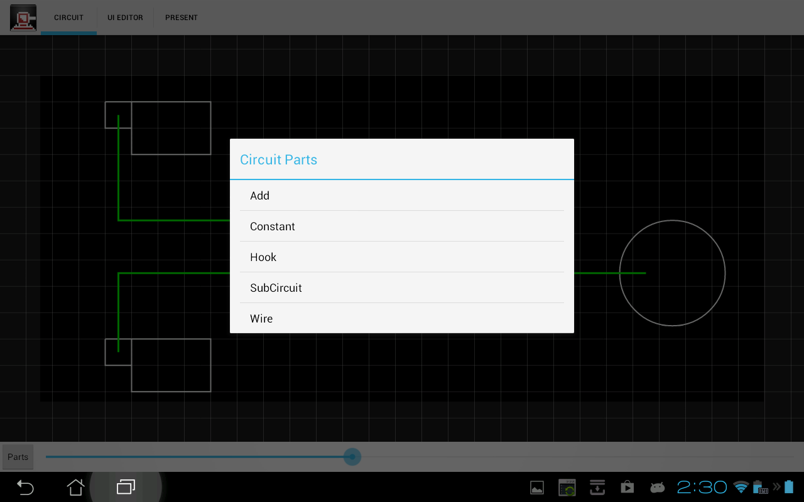
Task: Open the screenshot notification icon
Action: tap(567, 488)
